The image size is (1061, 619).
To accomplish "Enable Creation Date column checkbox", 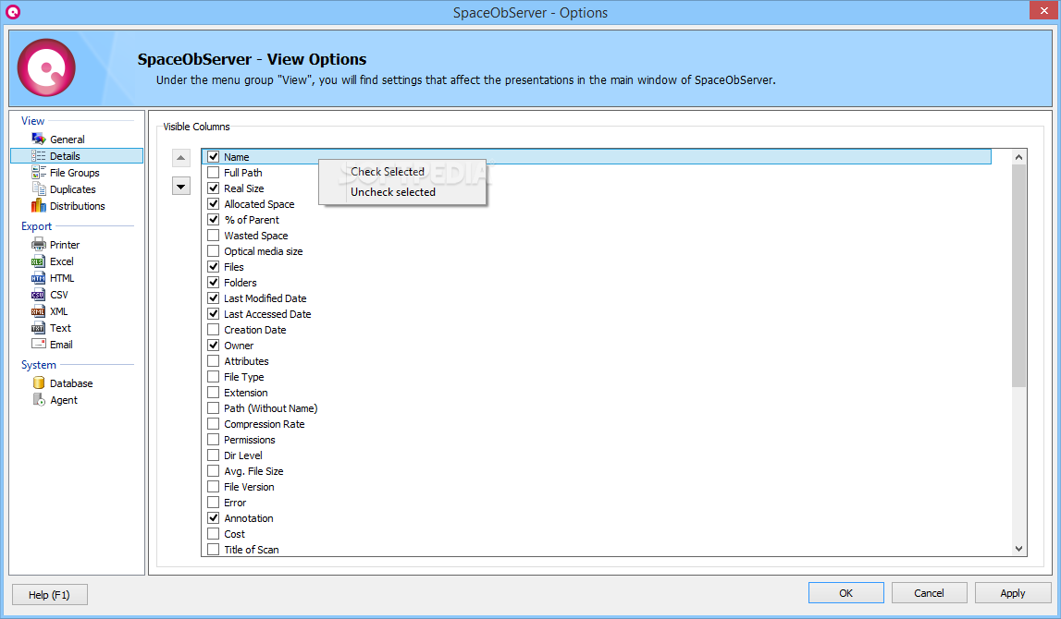I will 213,330.
